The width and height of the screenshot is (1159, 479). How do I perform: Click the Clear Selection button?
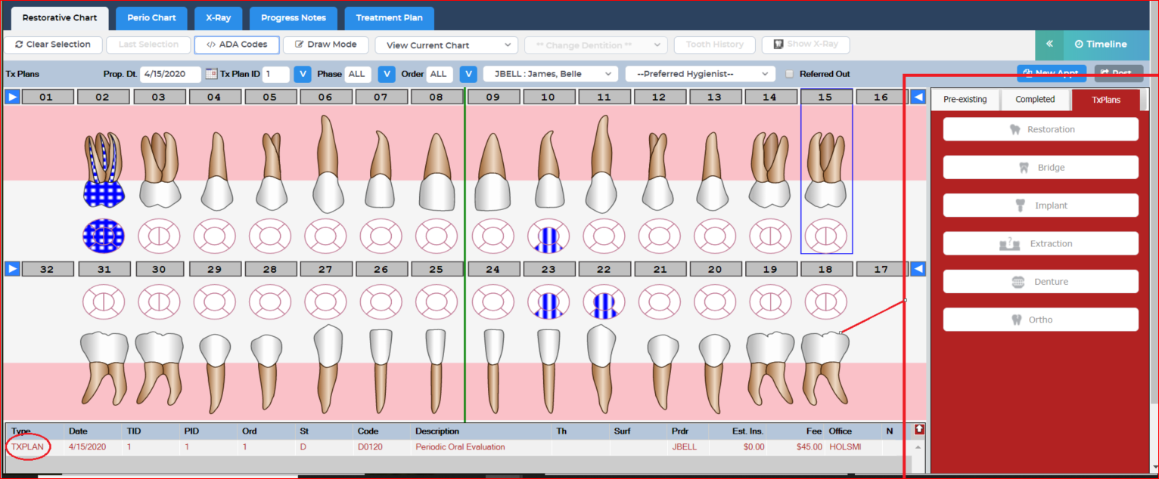coord(54,45)
